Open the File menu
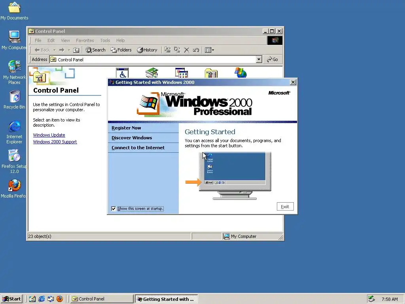This screenshot has width=405, height=304. 38,40
